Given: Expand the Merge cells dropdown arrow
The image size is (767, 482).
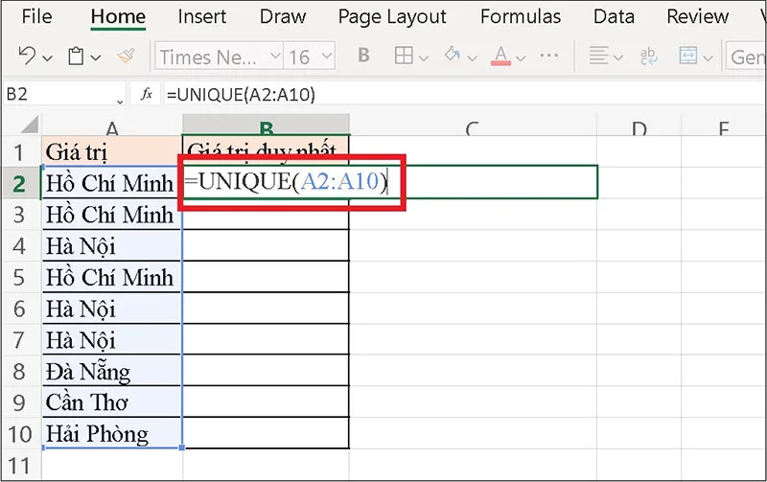Looking at the screenshot, I should coord(708,58).
